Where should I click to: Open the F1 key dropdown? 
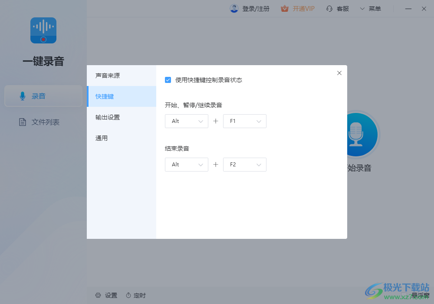245,121
